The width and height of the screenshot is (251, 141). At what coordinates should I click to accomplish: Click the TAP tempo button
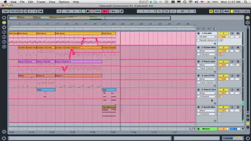pyautogui.click(x=5, y=11)
